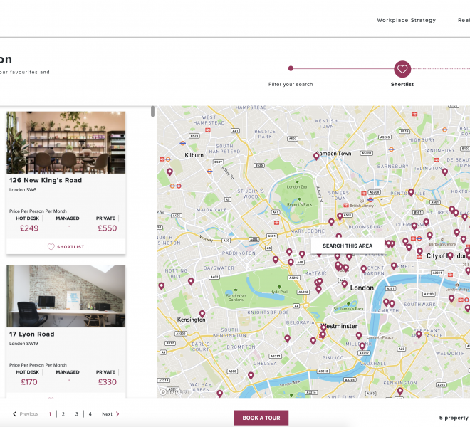This screenshot has width=470, height=427.
Task: Click the £249 hot desk price
Action: 29,228
